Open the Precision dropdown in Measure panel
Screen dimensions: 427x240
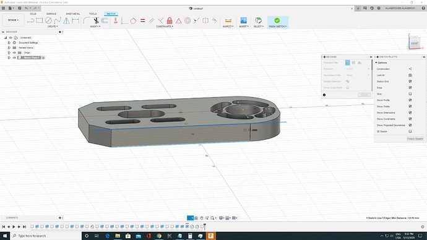(358, 69)
